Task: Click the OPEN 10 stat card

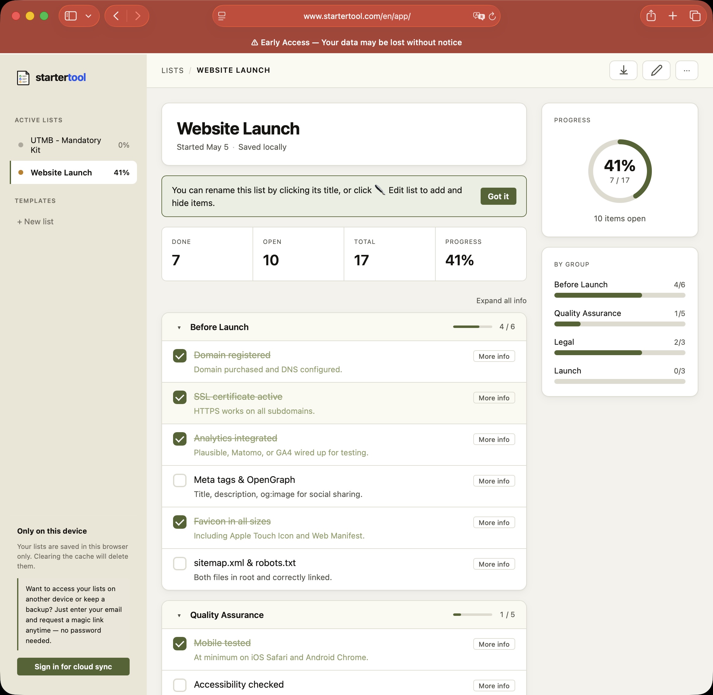Action: coord(298,254)
